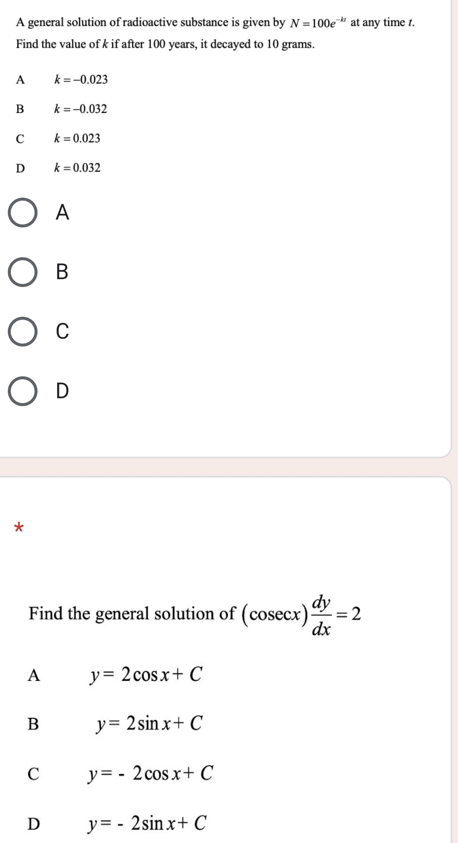Screen dimensions: 458x843
Task: Choose radio option C for decay question
Action: (23, 332)
